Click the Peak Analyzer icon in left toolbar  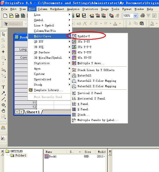pos(3,128)
